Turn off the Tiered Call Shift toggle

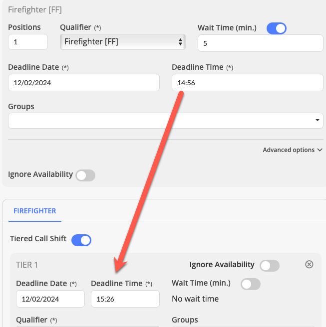point(81,240)
